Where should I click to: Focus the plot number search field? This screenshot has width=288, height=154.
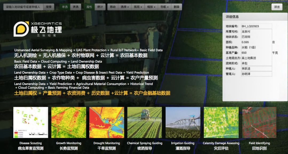coord(23,7)
